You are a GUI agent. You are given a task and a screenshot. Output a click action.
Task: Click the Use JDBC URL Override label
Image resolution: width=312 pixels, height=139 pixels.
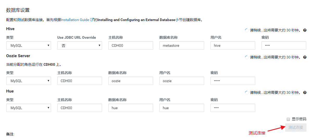point(77,37)
